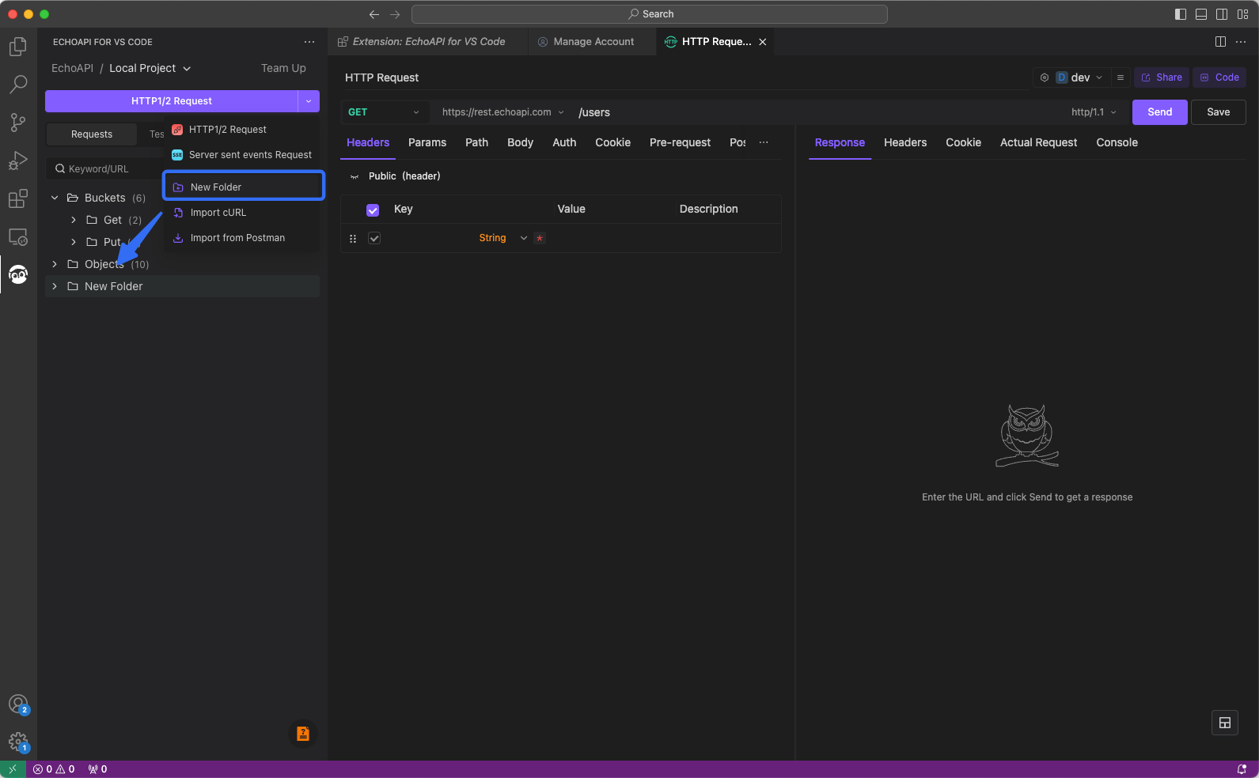Open the Extensions view
Image resolution: width=1259 pixels, height=778 pixels.
coord(17,198)
